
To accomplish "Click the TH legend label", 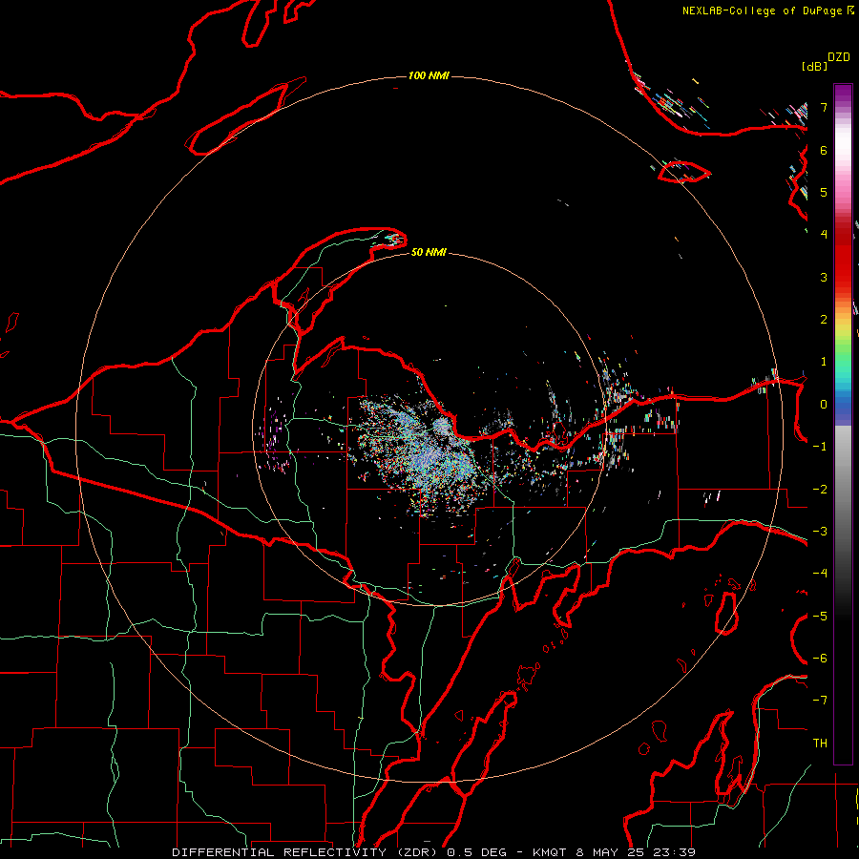I will [820, 744].
